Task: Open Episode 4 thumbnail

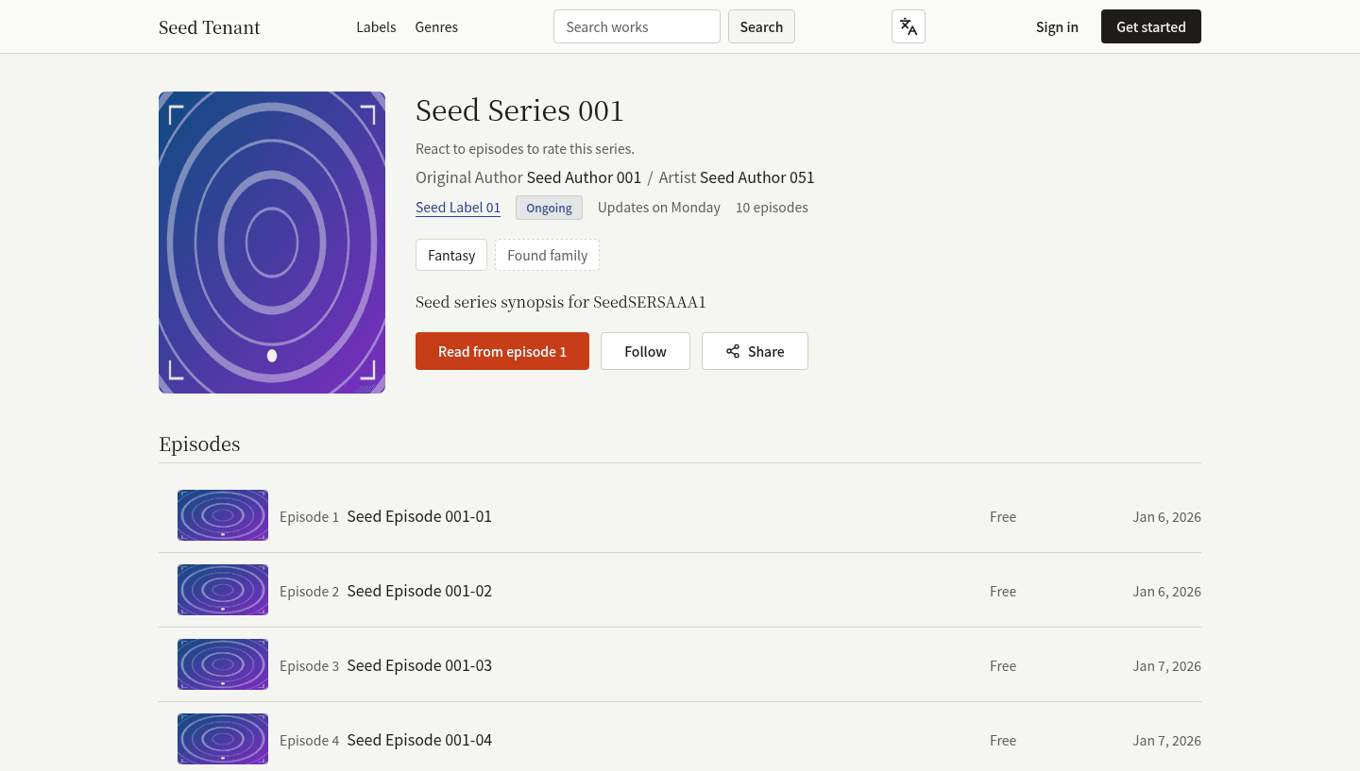Action: click(223, 739)
